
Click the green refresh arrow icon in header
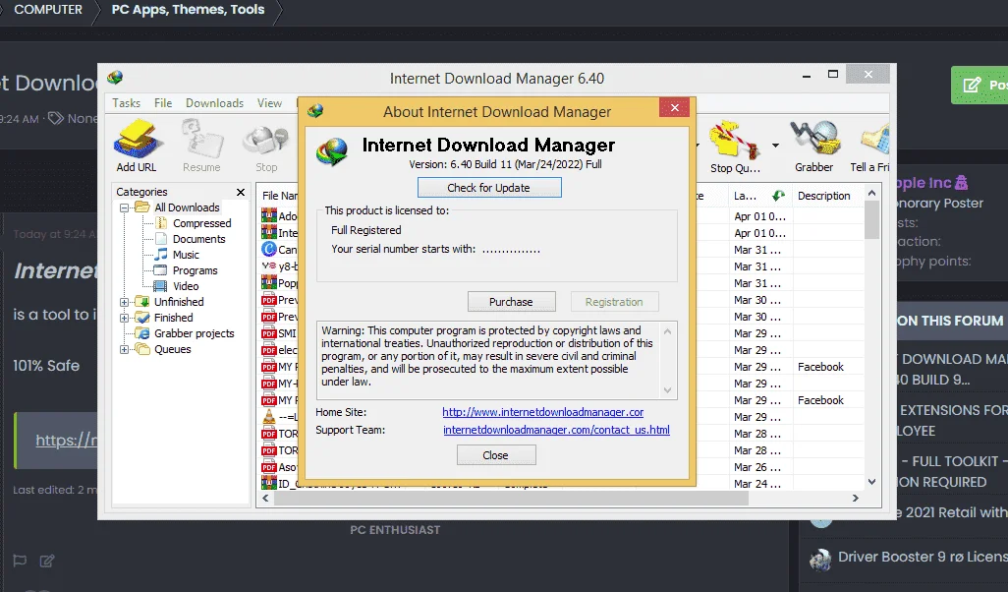tap(778, 196)
